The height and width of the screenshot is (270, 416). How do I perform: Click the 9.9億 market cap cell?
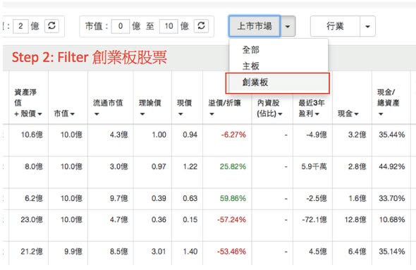pos(73,252)
